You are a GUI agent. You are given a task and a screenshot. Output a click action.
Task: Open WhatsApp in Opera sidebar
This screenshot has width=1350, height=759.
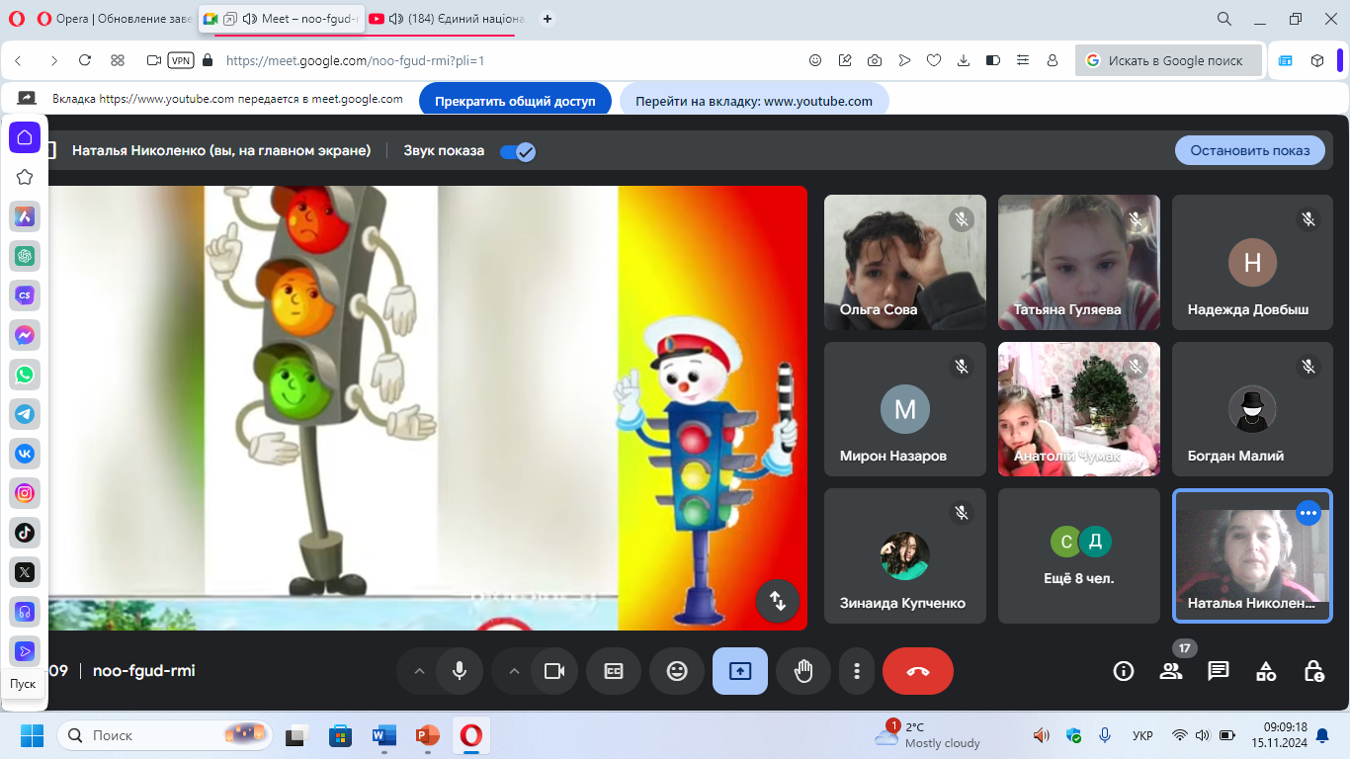[x=25, y=375]
